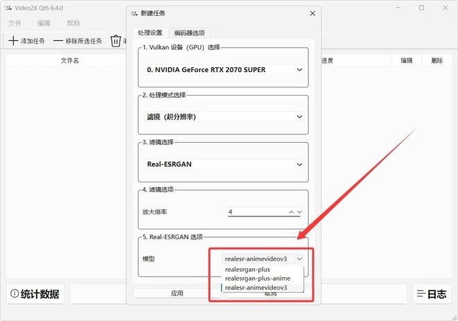This screenshot has height=321, width=458.
Task: Click the Video2X logo in main title bar
Action: click(x=8, y=8)
